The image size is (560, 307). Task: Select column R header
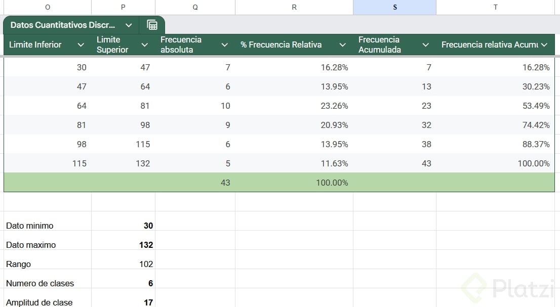coord(294,7)
